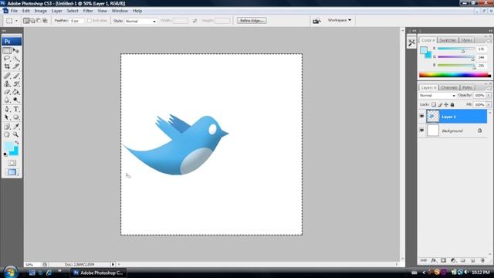
Task: Toggle Lock transparent pixels
Action: [434, 104]
